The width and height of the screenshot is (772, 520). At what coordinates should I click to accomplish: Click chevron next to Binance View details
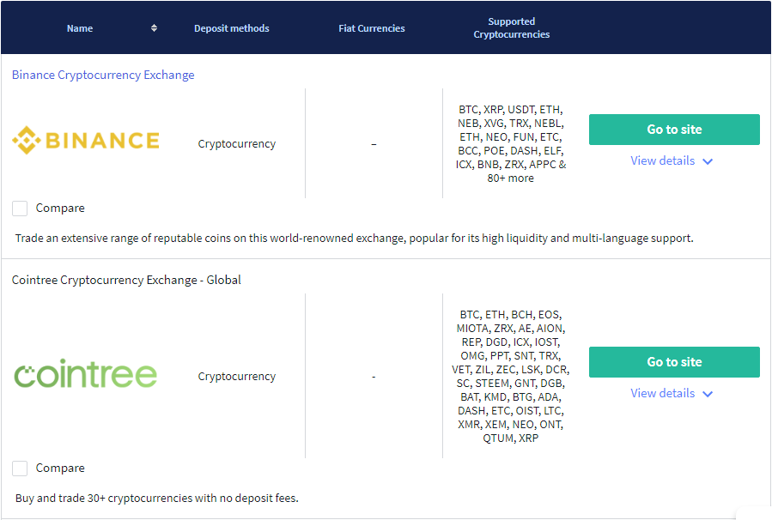click(708, 161)
